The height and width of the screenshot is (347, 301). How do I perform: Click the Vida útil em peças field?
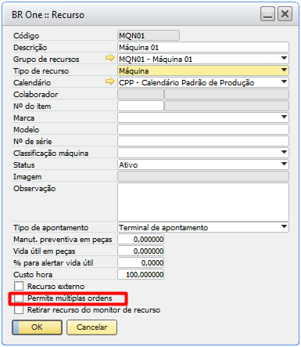141,251
